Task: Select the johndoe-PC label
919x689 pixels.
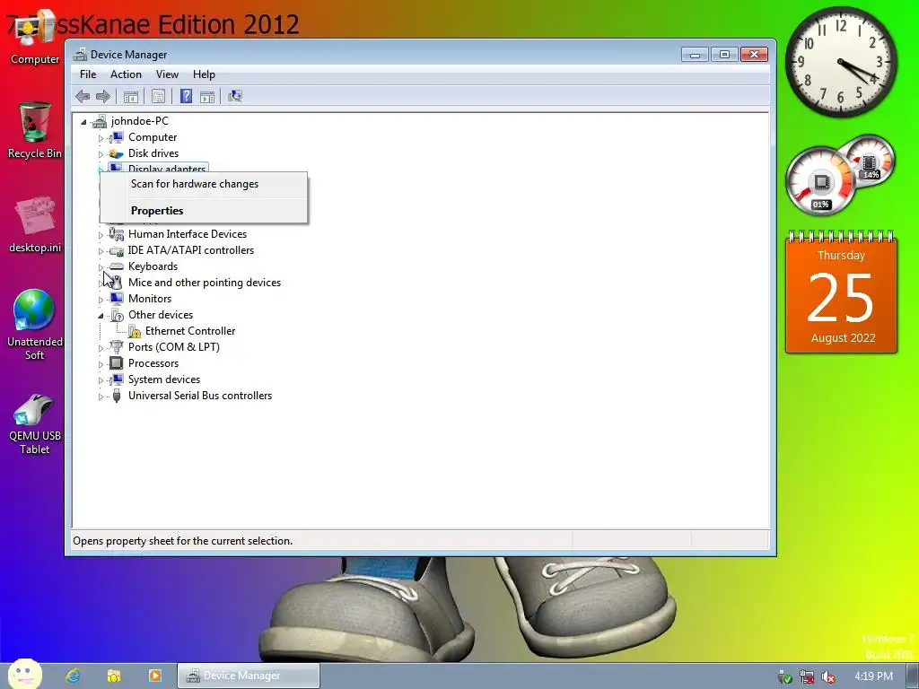Action: [139, 121]
